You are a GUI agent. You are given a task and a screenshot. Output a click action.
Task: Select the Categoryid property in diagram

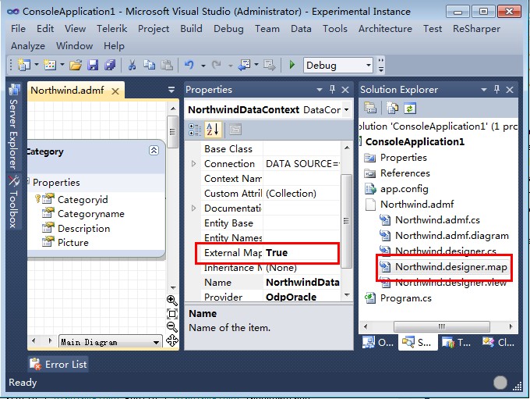[x=83, y=200]
